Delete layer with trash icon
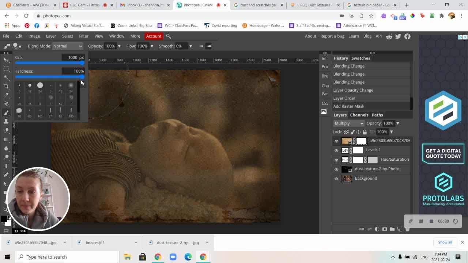 click(x=407, y=229)
